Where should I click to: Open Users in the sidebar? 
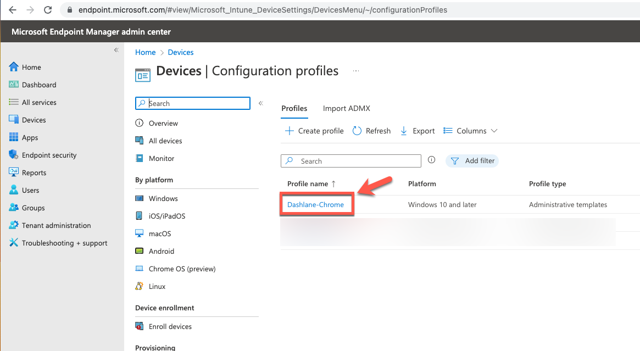tap(31, 190)
